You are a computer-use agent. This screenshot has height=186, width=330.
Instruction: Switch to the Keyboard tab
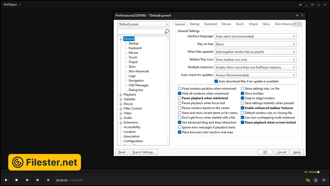tap(210, 24)
